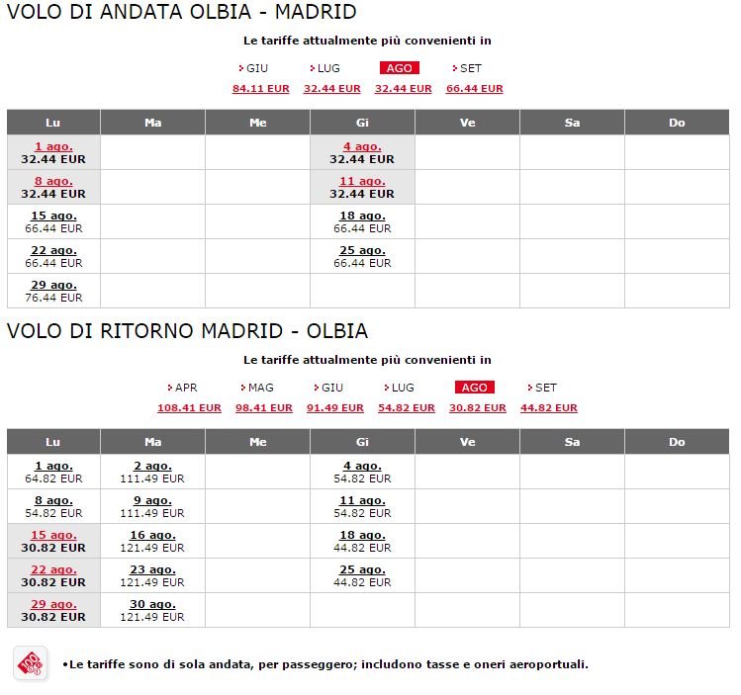Click the red tariff tag icon at bottom
Viewport: 741px width, 695px height.
[30, 662]
